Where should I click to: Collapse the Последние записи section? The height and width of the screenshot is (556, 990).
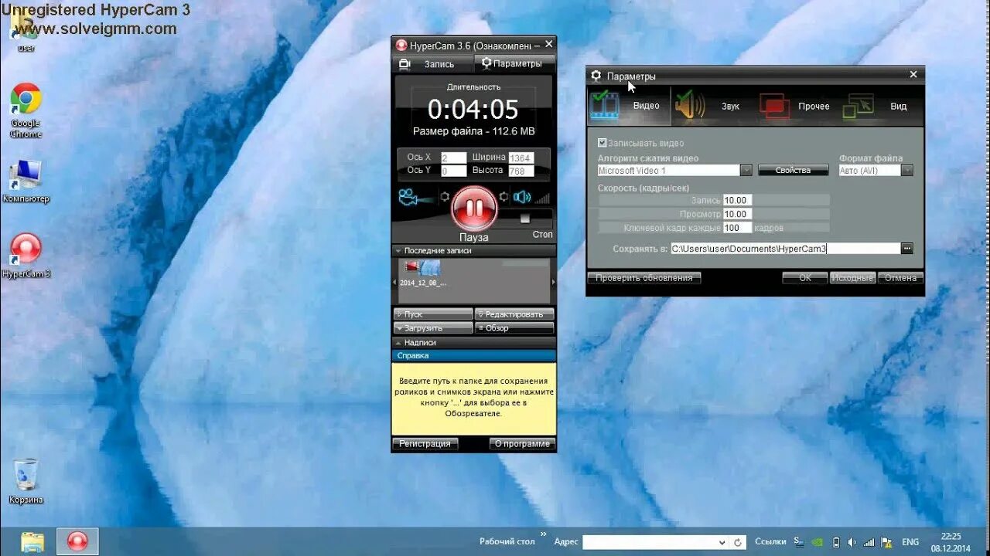coord(473,250)
